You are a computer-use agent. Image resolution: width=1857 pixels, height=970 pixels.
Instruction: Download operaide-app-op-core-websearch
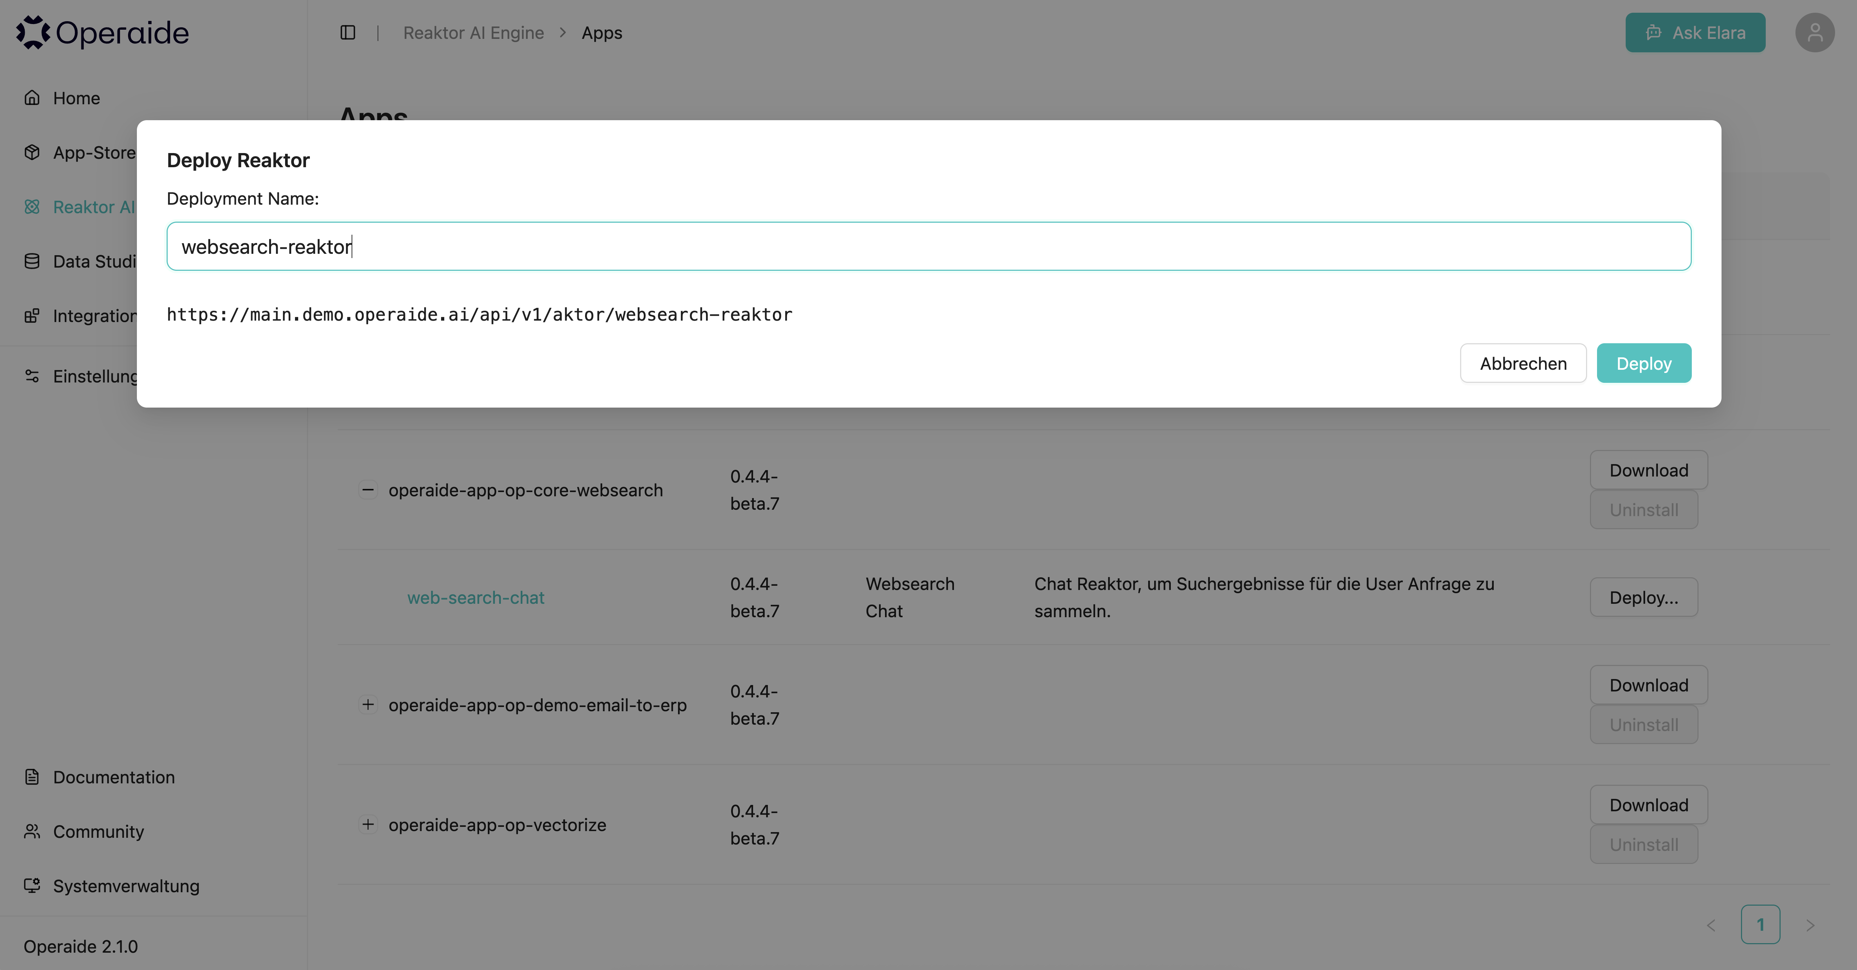point(1649,470)
